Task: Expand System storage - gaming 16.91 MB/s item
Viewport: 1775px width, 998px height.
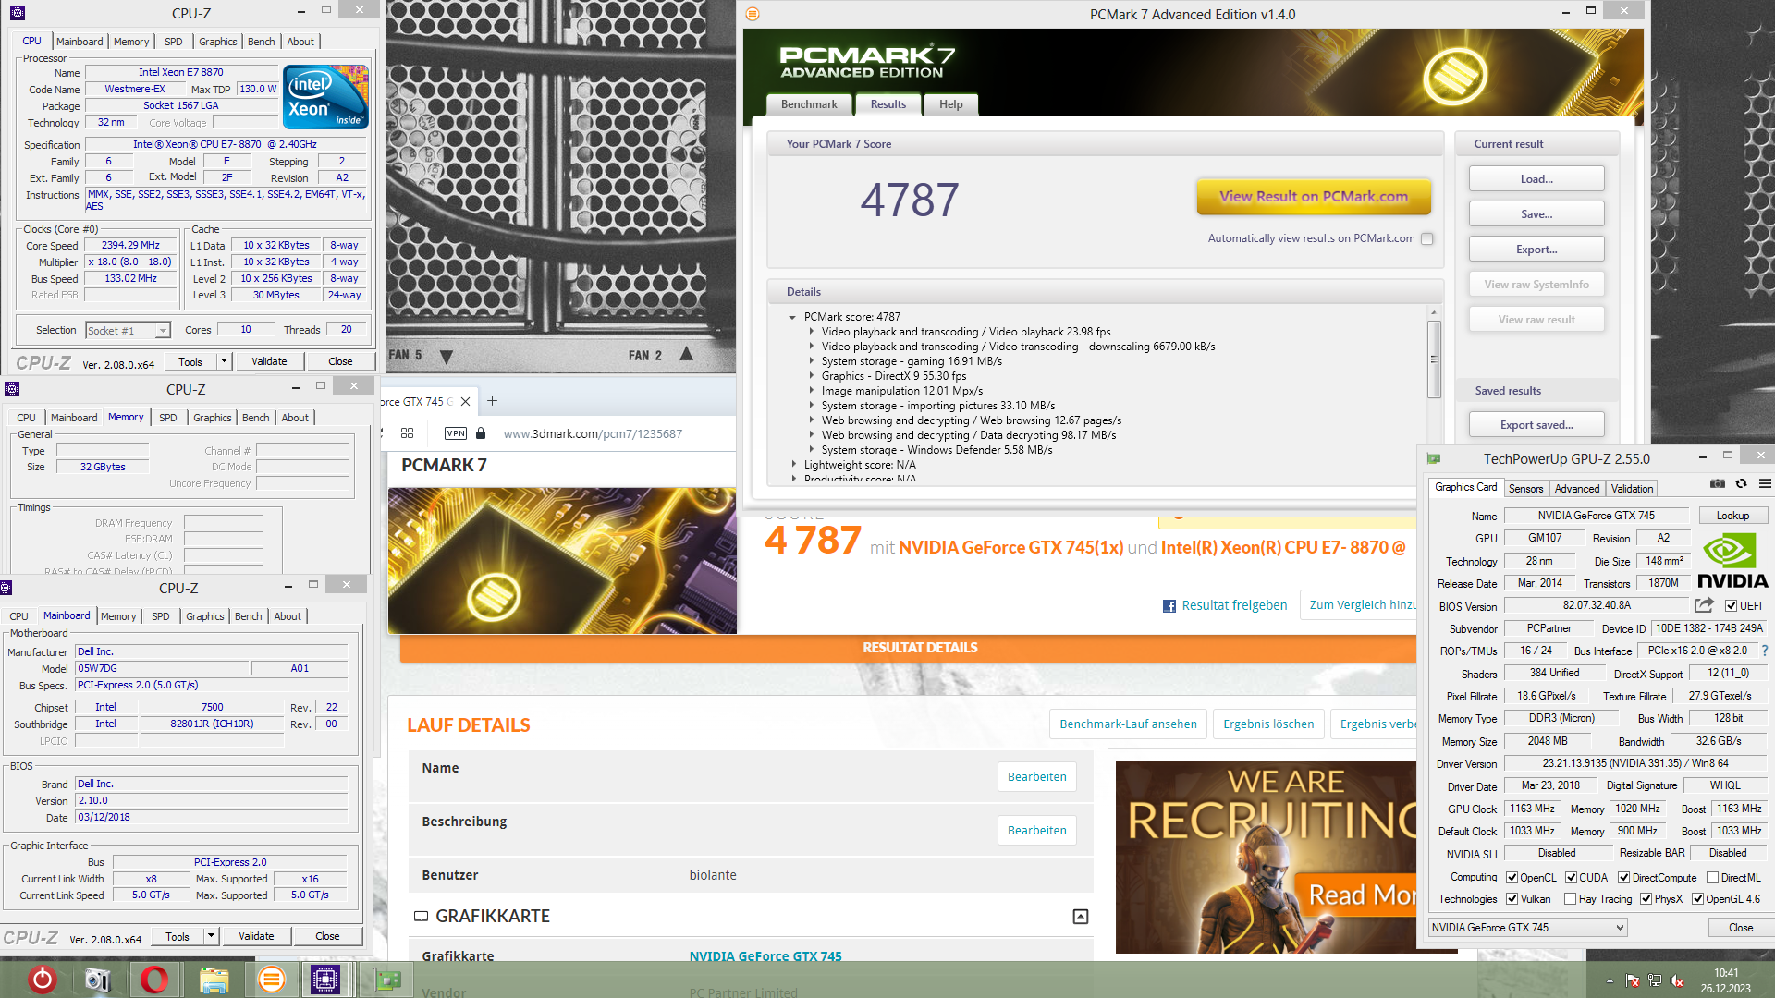Action: pos(812,361)
